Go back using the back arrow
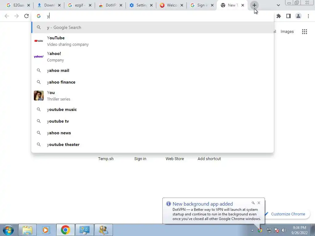 [7, 16]
